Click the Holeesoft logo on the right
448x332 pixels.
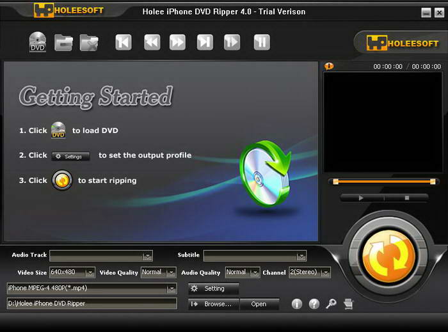[x=403, y=43]
